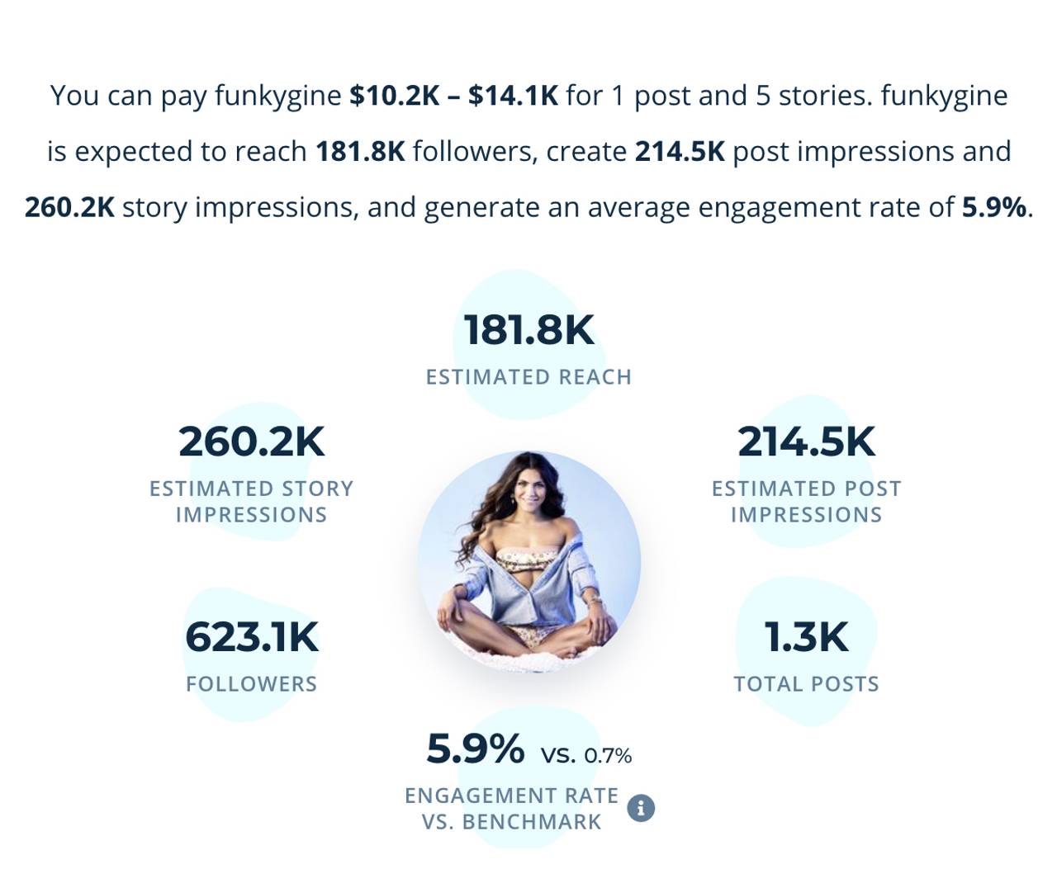Viewport: 1057px width, 869px height.
Task: Select the 5.9% engagement rate value
Action: pos(476,749)
